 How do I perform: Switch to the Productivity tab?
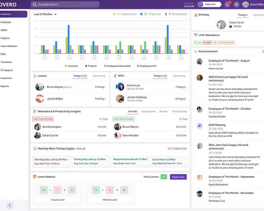pos(179,112)
